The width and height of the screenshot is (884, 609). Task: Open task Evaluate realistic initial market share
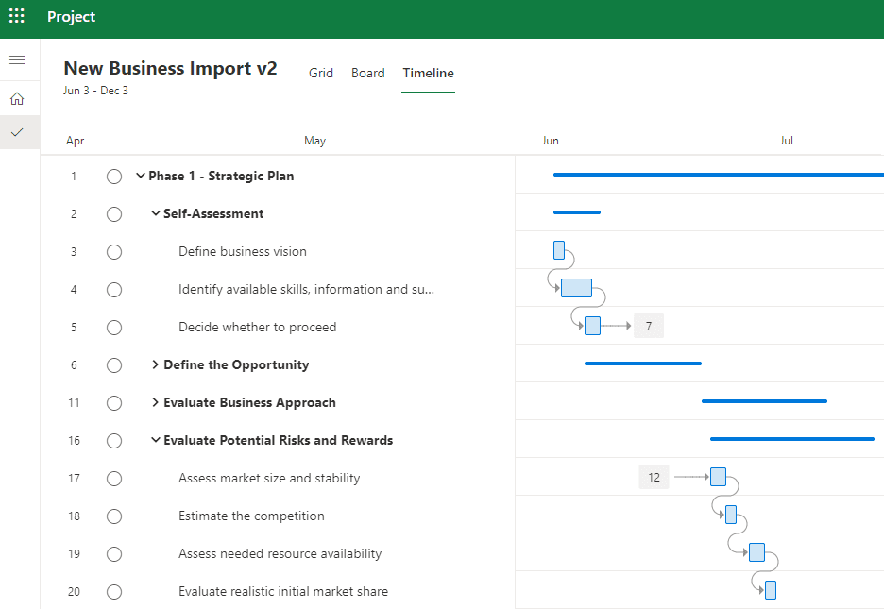point(283,592)
